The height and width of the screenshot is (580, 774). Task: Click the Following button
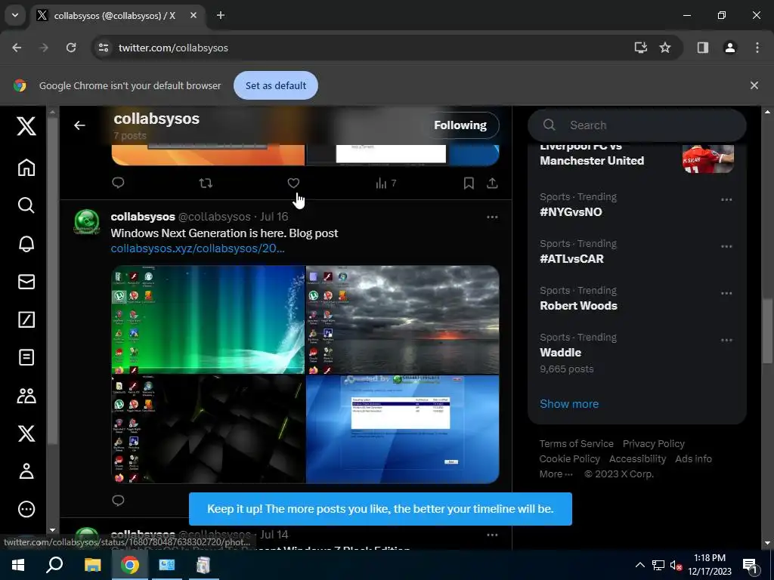(460, 125)
